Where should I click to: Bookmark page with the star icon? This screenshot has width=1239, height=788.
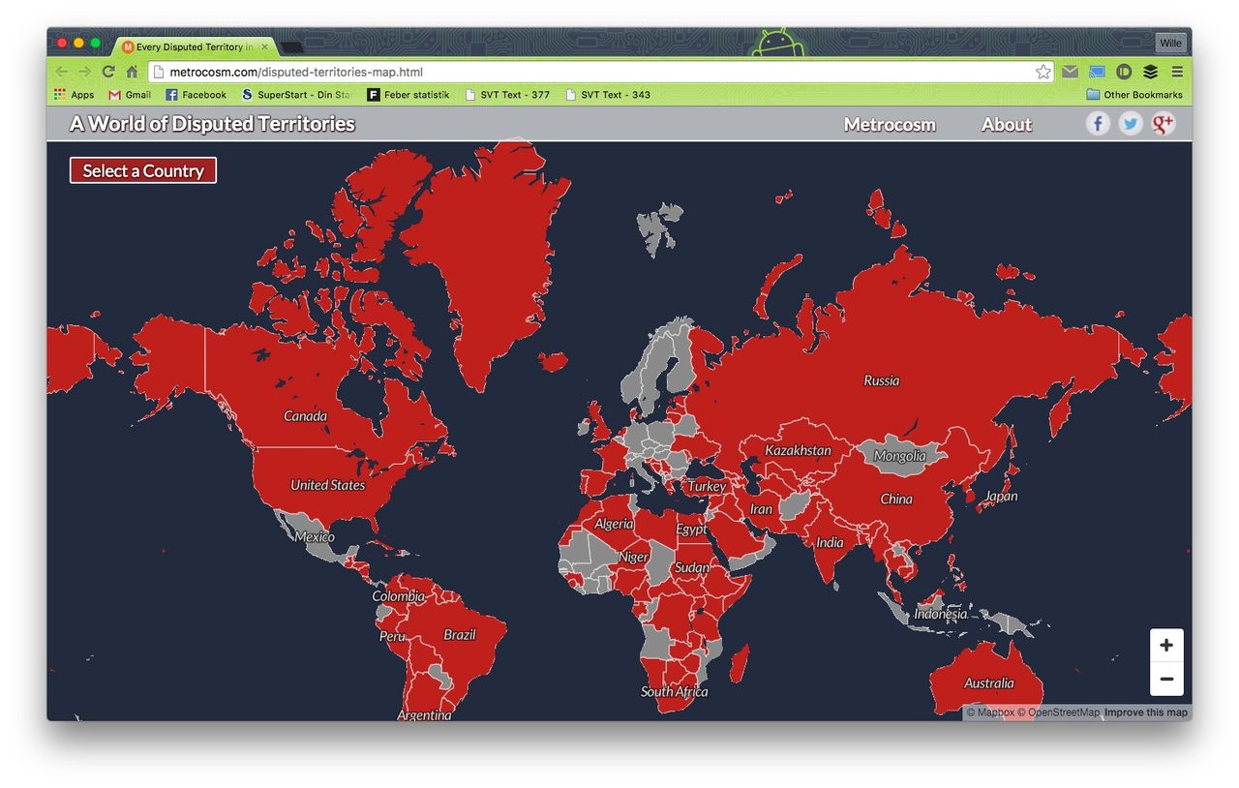tap(1043, 72)
